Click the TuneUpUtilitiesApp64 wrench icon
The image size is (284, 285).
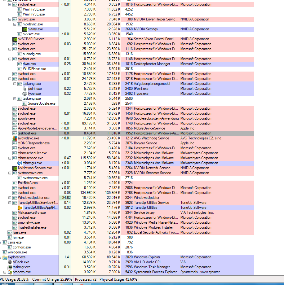coord(20,208)
